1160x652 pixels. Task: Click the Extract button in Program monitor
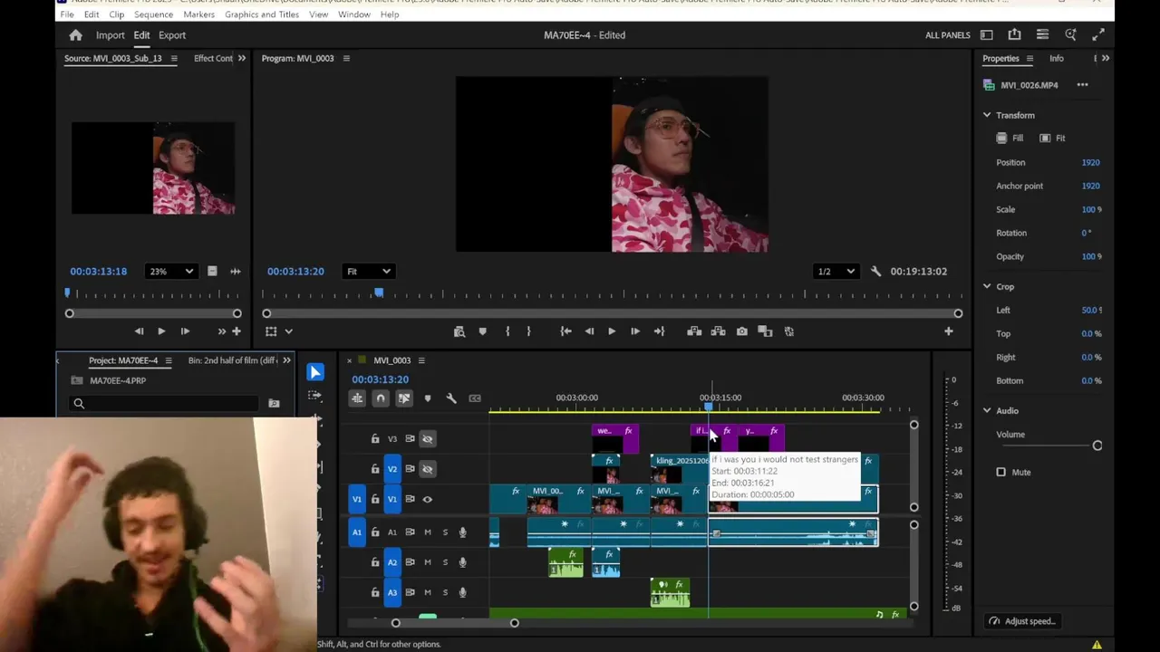click(x=718, y=331)
